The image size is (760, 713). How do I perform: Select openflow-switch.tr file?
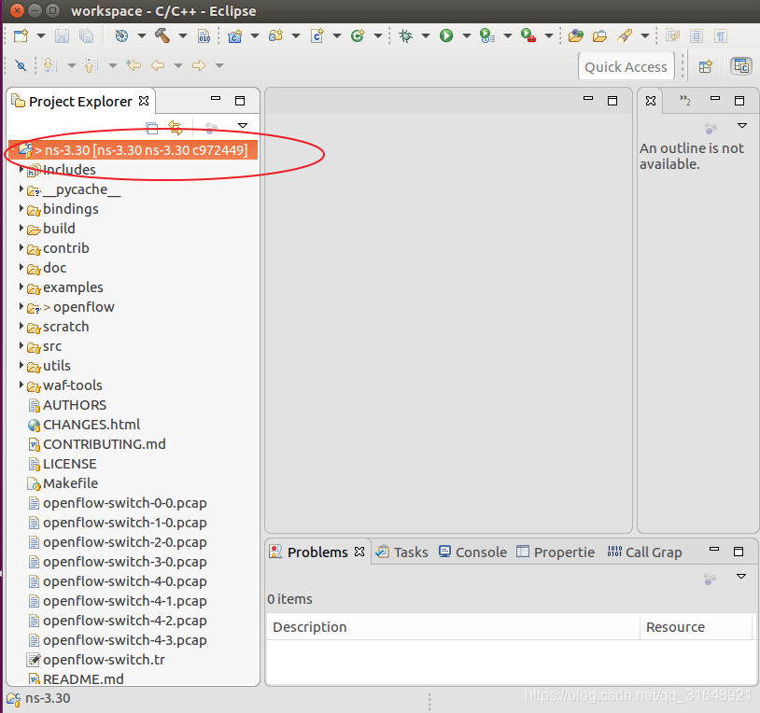coord(96,660)
